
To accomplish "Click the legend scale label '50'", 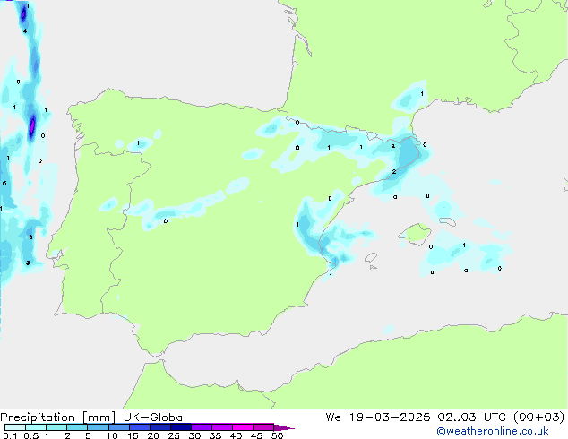I will tap(277, 435).
